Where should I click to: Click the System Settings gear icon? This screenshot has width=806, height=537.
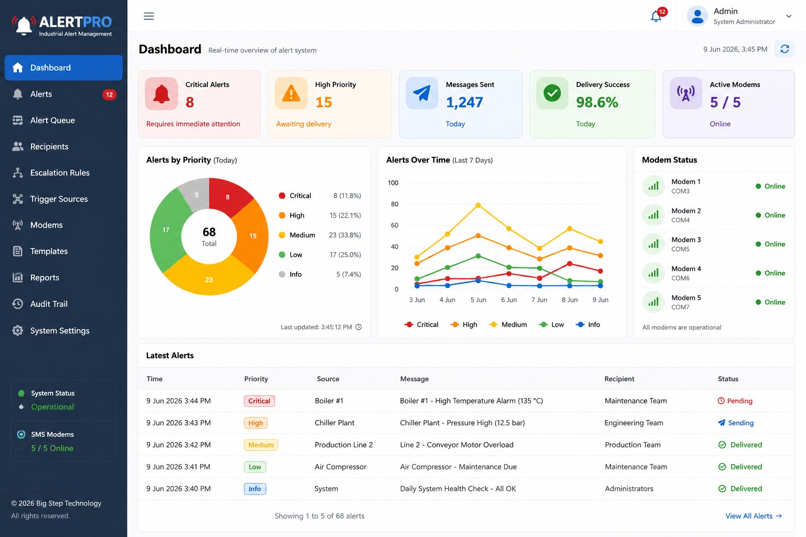click(18, 330)
